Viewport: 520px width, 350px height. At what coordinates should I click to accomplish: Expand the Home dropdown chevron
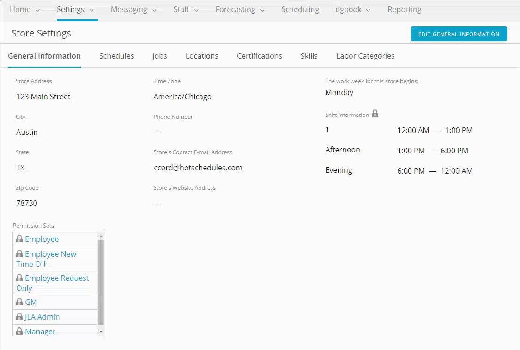[x=36, y=9]
